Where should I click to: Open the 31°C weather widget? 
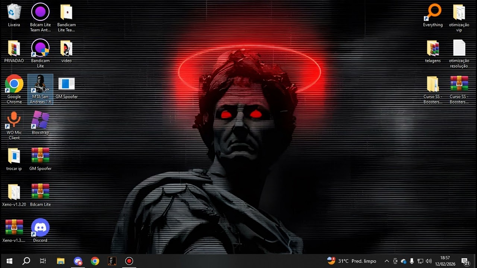pos(351,261)
